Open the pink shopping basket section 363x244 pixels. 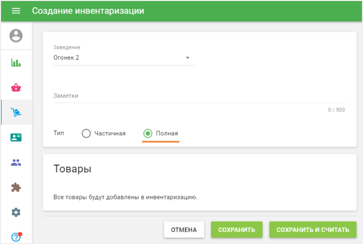16,87
